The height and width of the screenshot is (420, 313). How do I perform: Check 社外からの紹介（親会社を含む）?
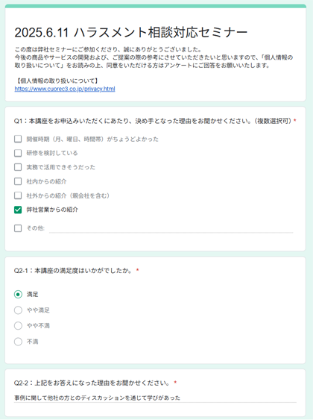[x=18, y=195]
